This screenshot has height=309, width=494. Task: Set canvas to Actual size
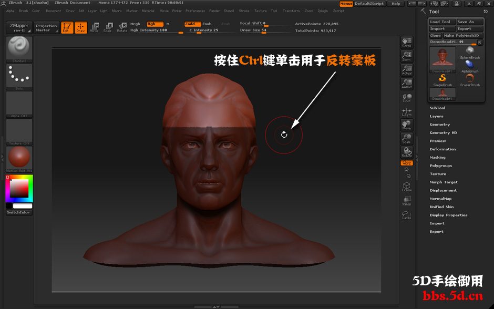(407, 70)
